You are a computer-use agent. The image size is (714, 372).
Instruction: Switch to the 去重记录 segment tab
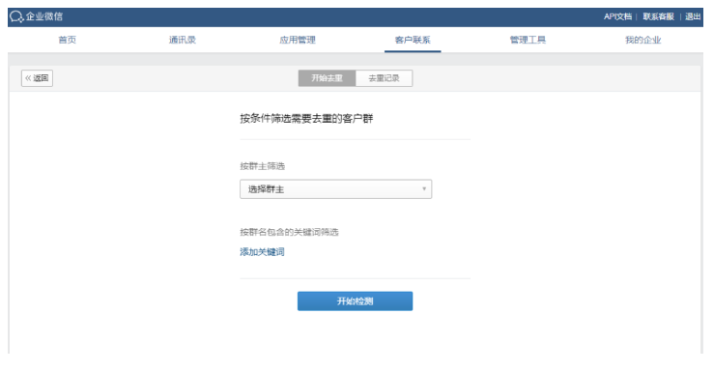click(x=384, y=78)
